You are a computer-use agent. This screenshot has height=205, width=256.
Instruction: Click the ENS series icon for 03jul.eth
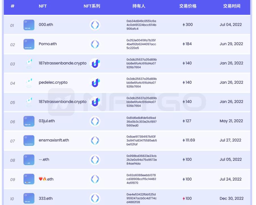click(x=95, y=121)
